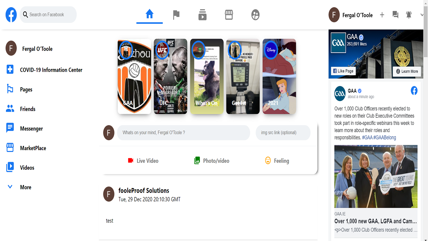Open the GAA post photo

point(376,176)
